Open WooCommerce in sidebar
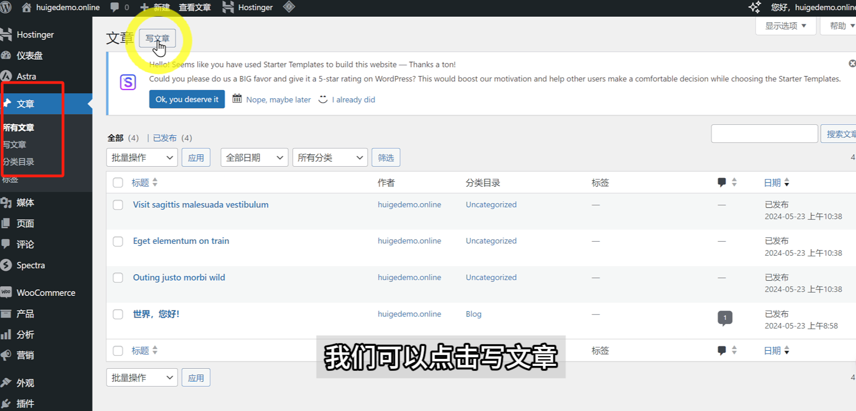Viewport: 856px width, 411px height. 46,293
